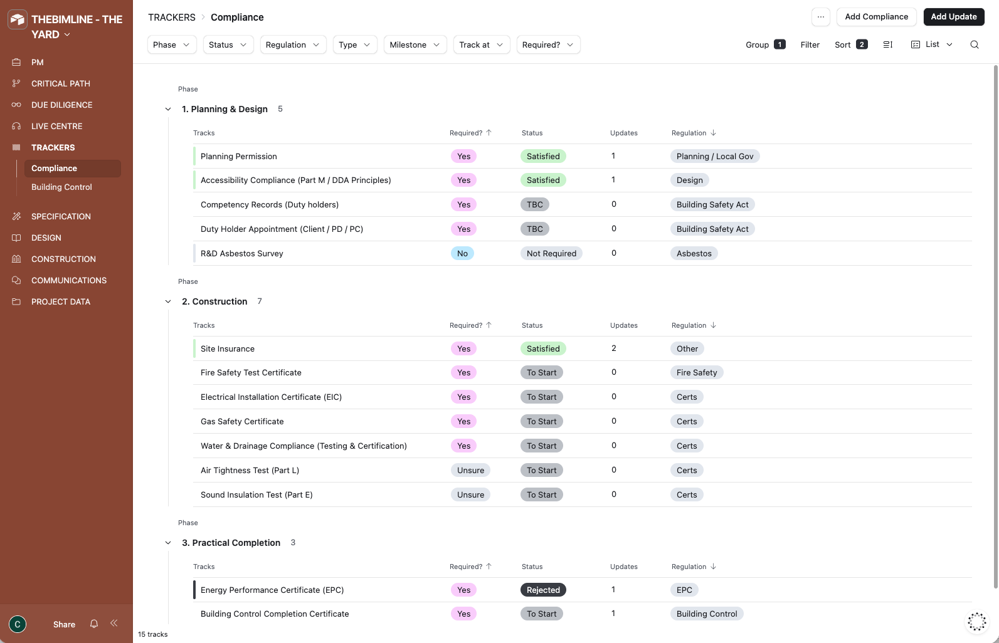Click the Asbestos regulation tag
This screenshot has width=999, height=643.
pyautogui.click(x=694, y=253)
